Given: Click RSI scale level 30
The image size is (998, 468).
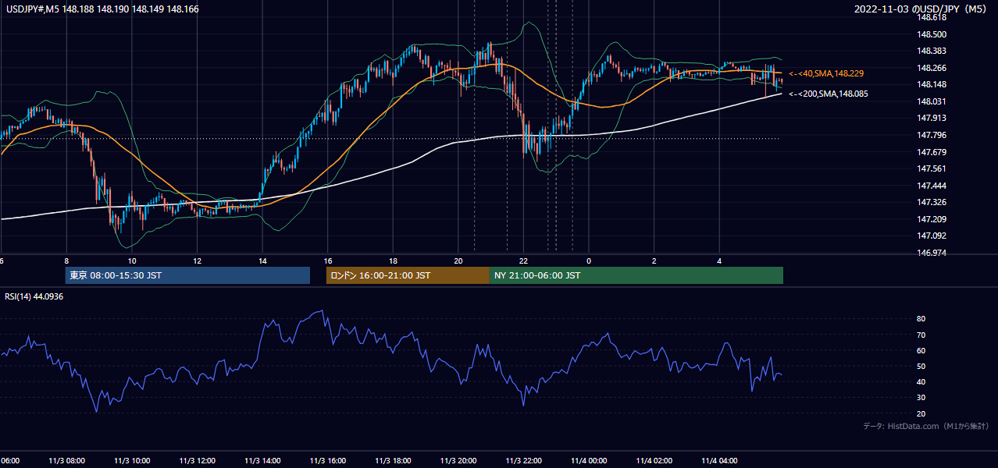Looking at the screenshot, I should point(921,398).
